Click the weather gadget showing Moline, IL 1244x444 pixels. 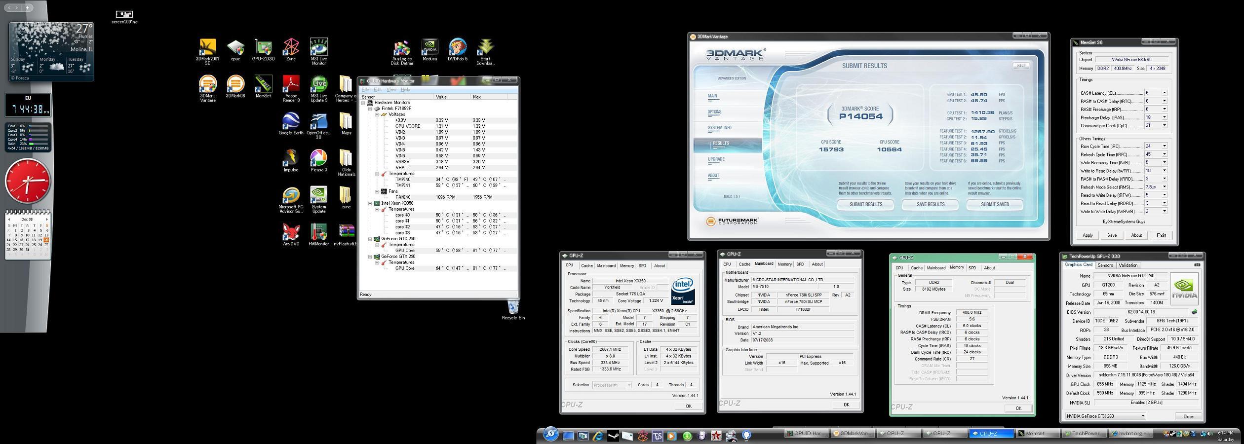click(51, 51)
